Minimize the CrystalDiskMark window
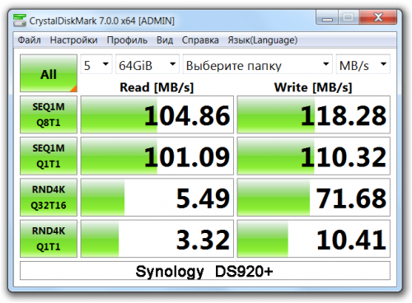This screenshot has height=303, width=412. pos(327,17)
